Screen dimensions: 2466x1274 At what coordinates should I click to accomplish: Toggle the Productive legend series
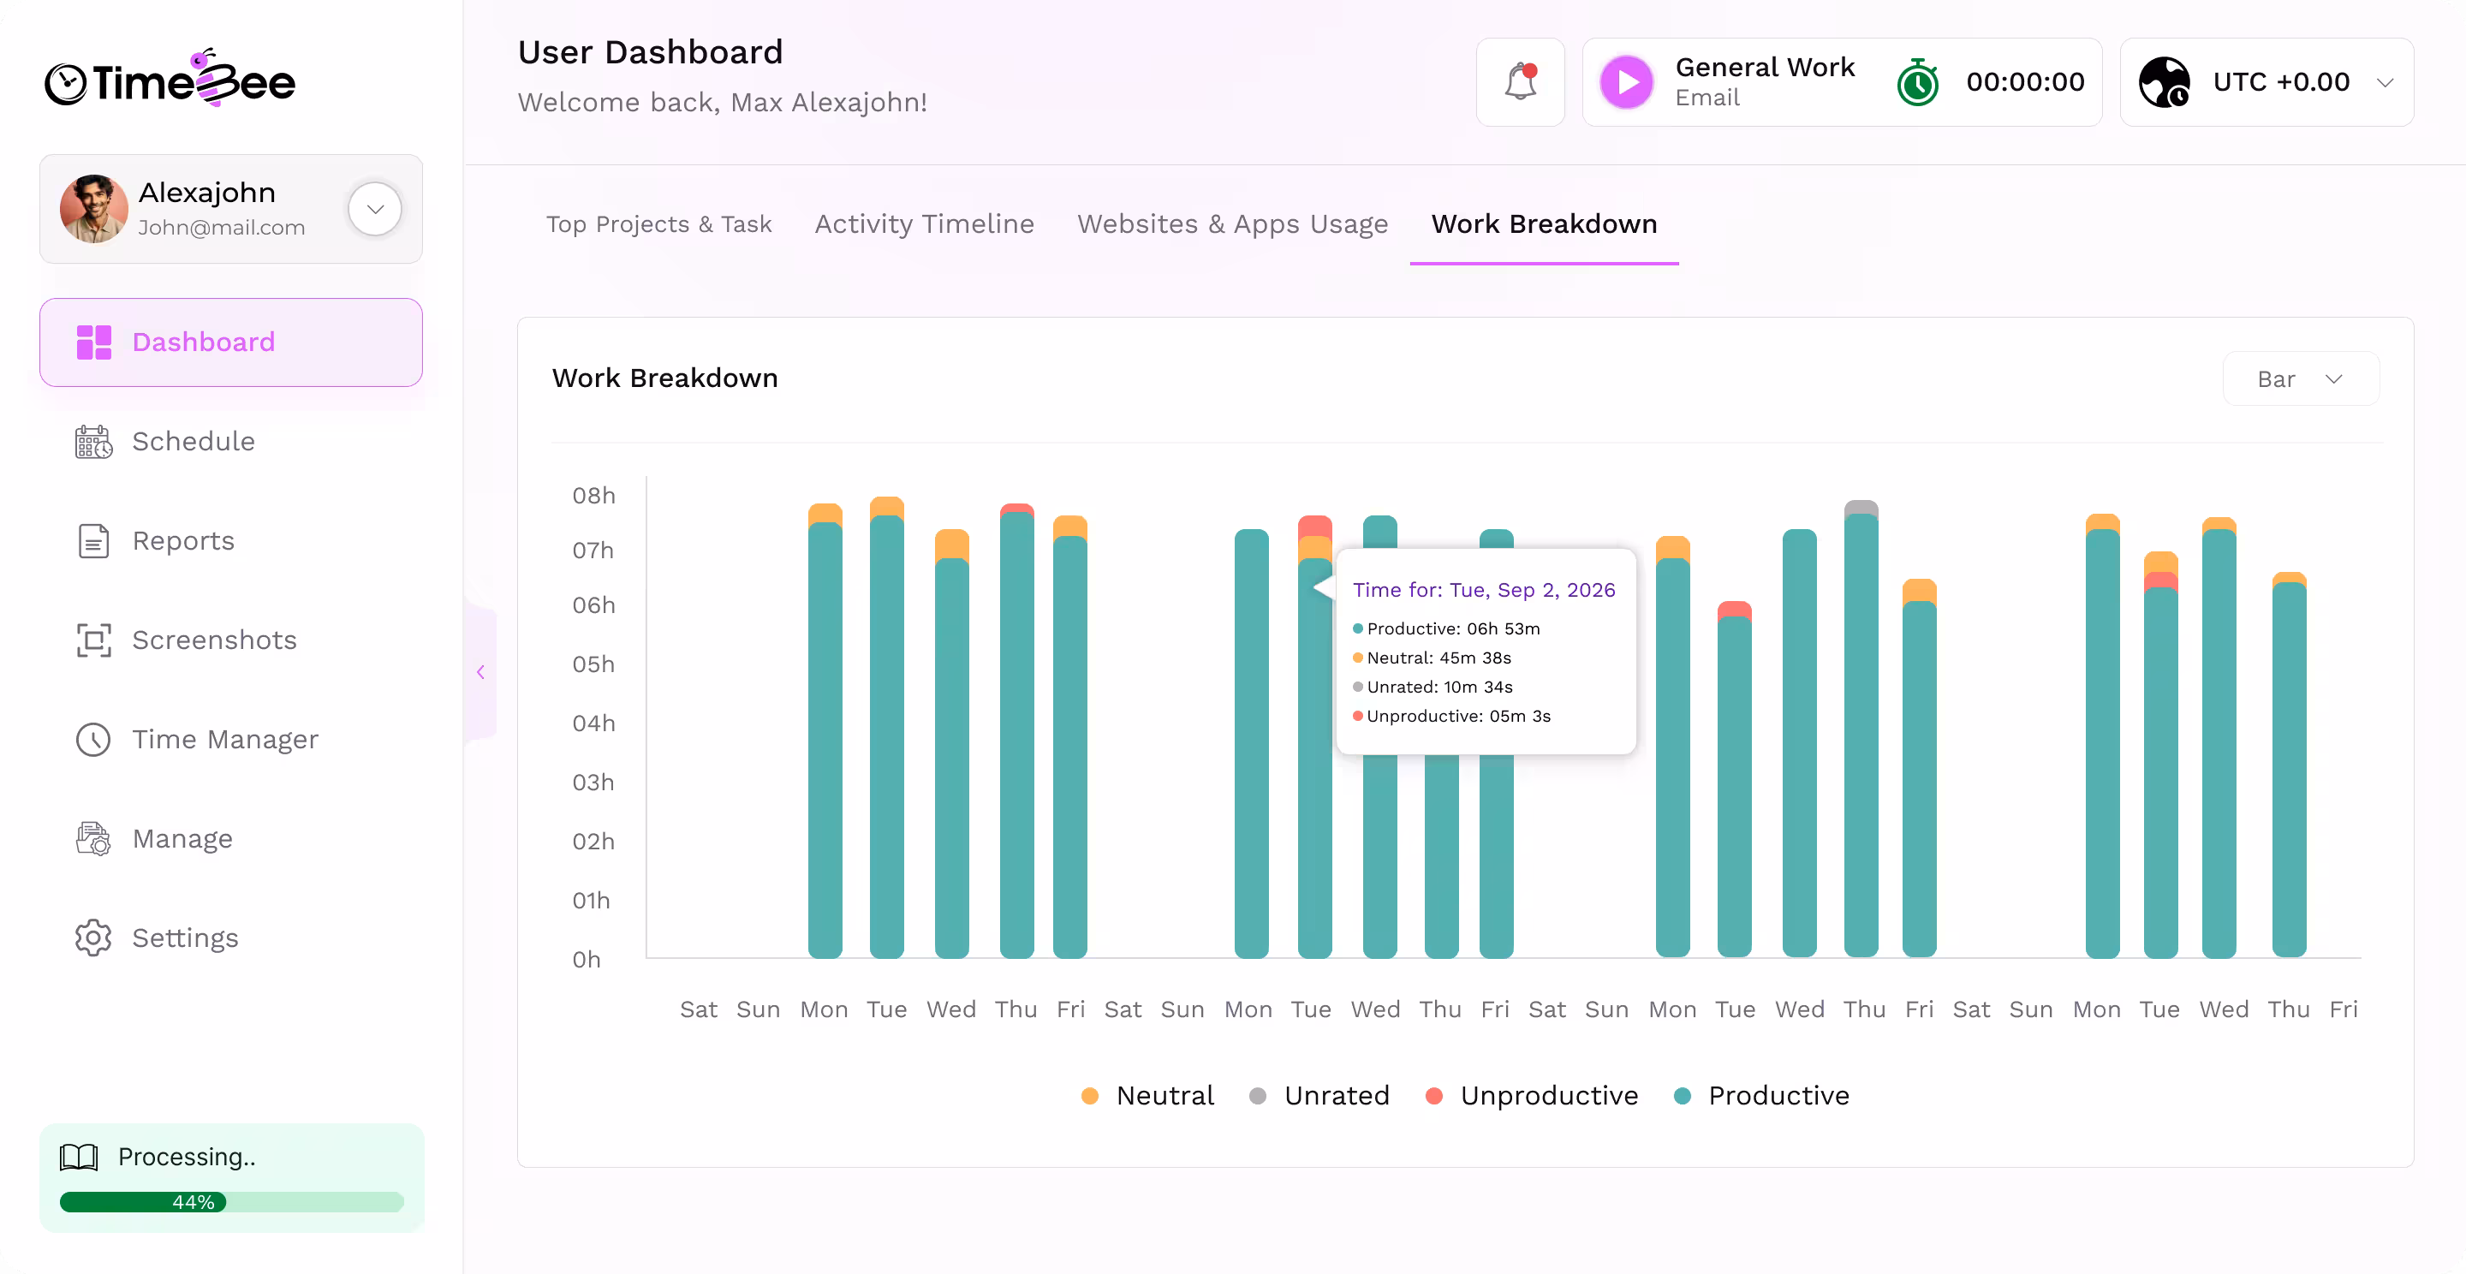[x=1761, y=1096]
